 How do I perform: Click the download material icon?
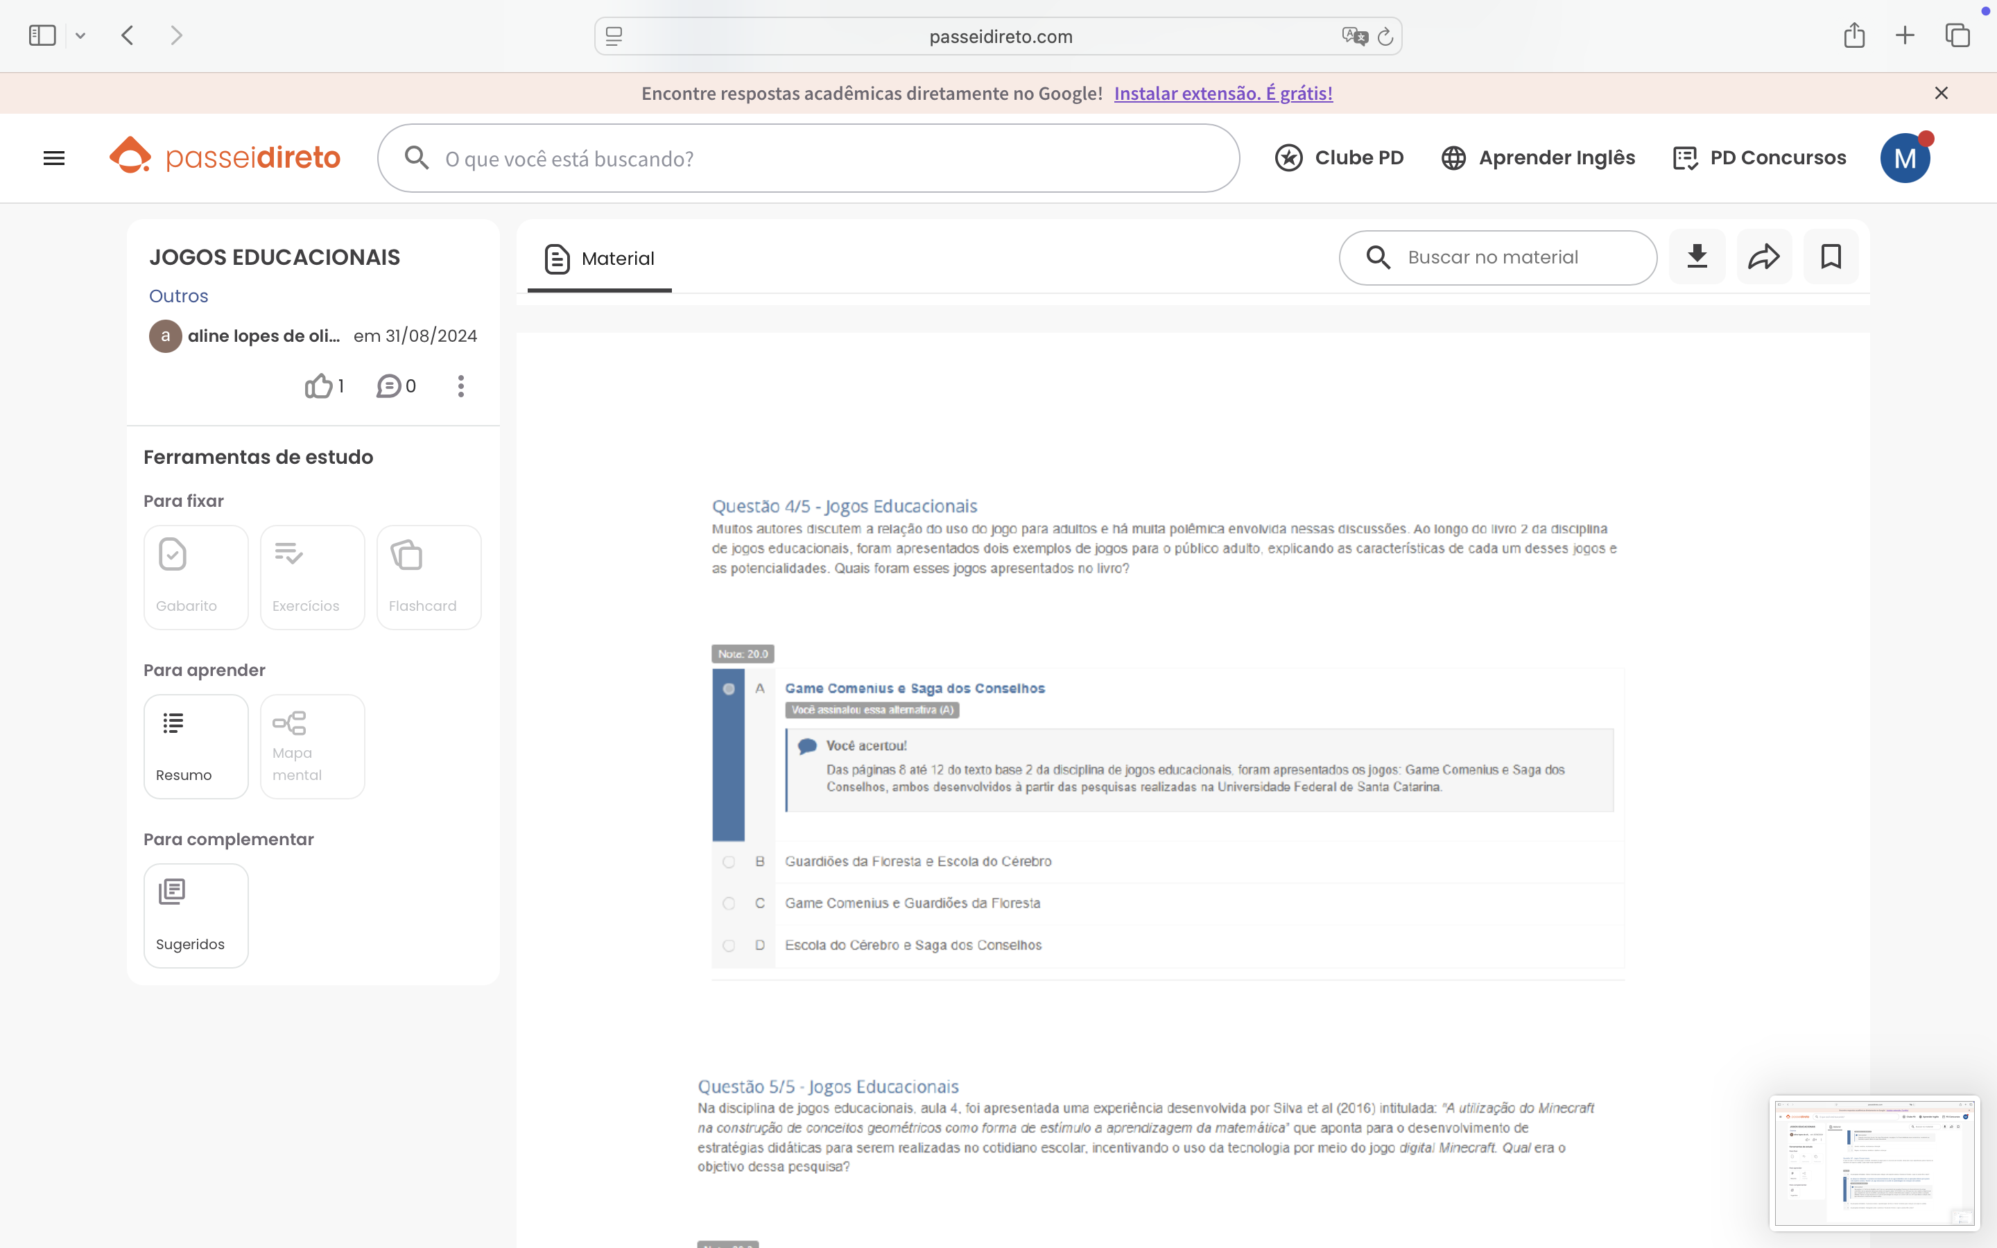[x=1697, y=257]
